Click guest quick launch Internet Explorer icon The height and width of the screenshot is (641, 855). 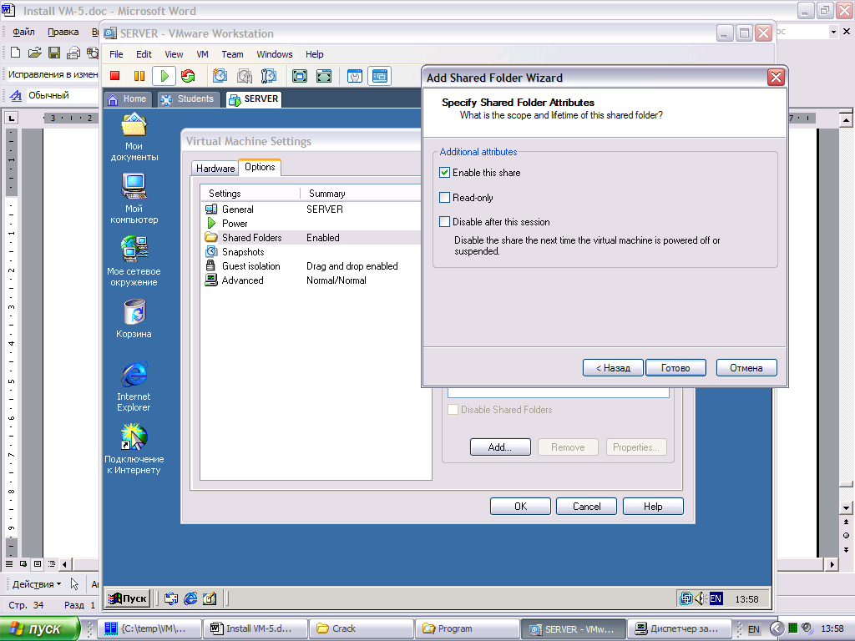190,598
